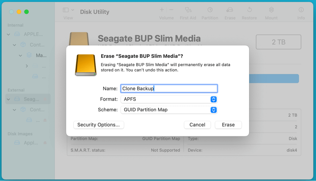Click the green zoom window button
Screen dimensions: 316x181
(x=27, y=12)
